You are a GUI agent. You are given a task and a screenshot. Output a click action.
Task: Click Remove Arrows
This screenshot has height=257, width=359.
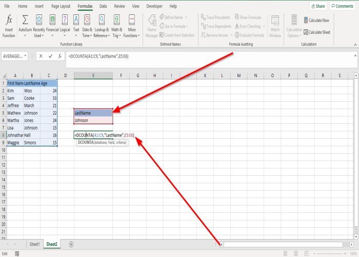coord(215,35)
